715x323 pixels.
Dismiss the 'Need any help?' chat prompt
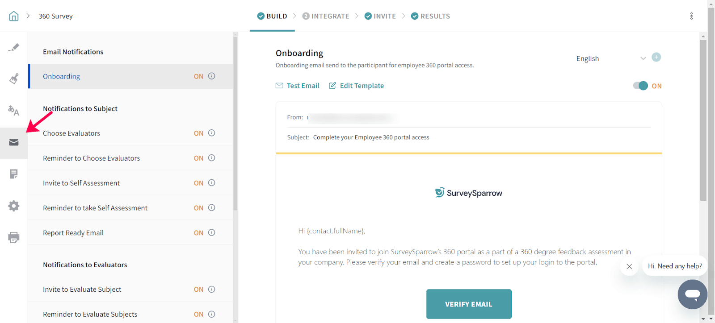(x=629, y=266)
